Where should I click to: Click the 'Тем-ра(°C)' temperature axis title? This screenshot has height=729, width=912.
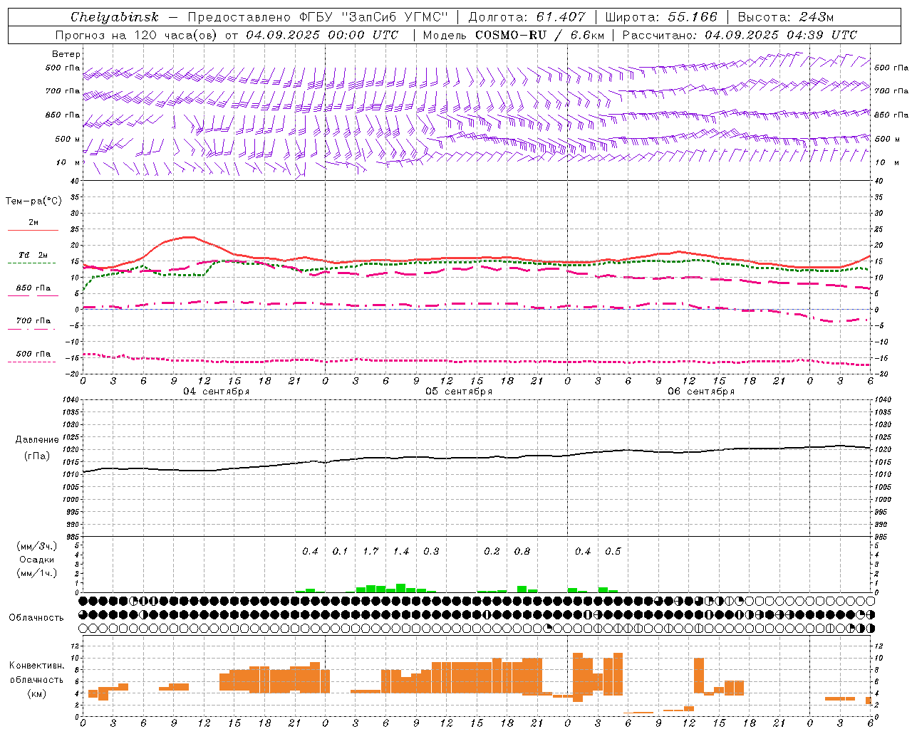[x=33, y=201]
